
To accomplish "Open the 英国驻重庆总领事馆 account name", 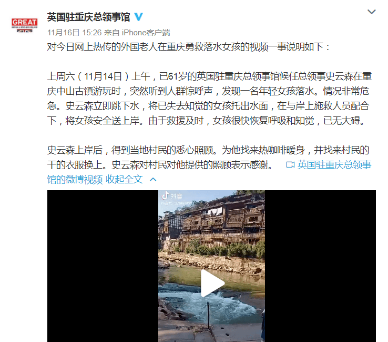I will pos(88,17).
